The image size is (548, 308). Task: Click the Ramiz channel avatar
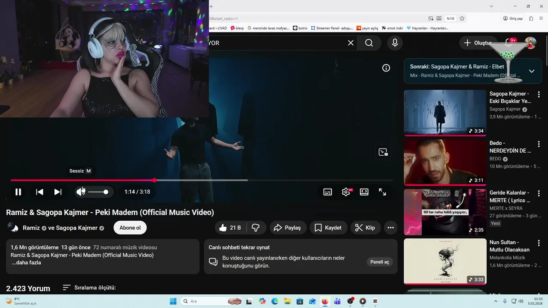coord(13,228)
